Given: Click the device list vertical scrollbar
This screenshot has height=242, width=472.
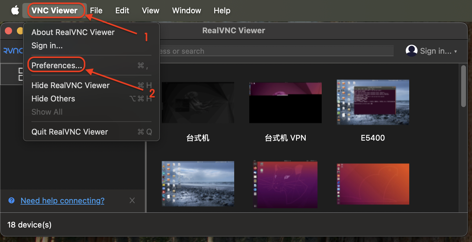Looking at the screenshot, I should (x=464, y=86).
